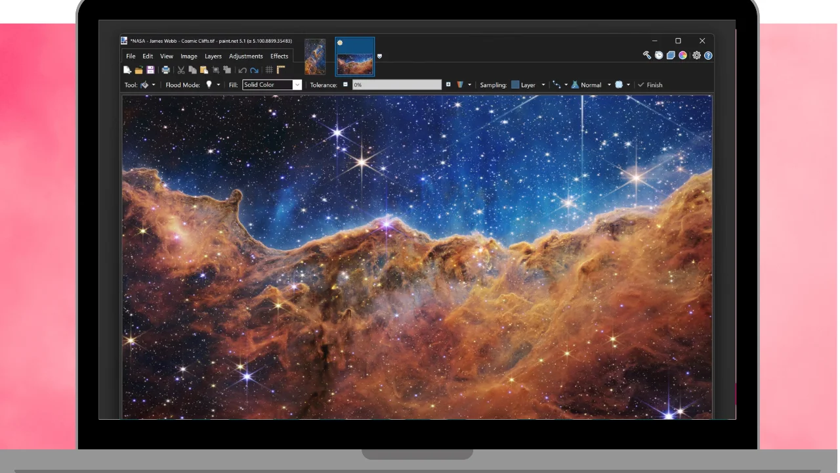Open the Help question mark icon
840x473 pixels.
[x=708, y=56]
